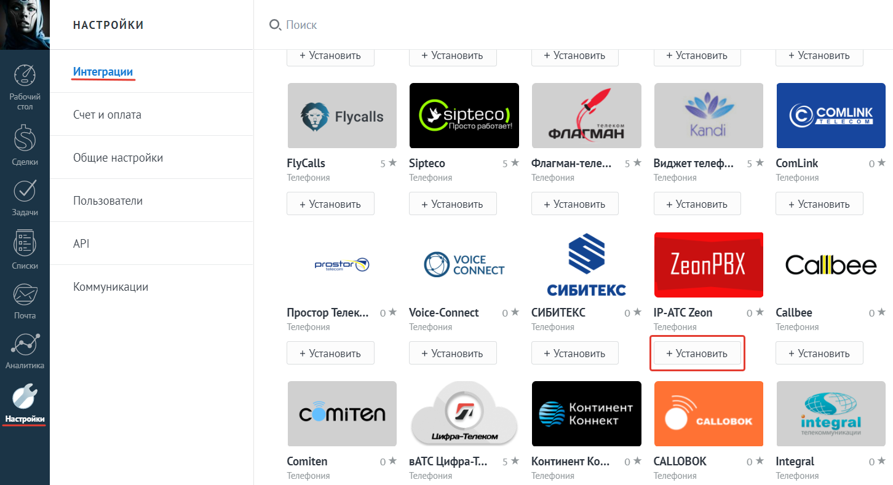Select Интеграции settings menu item
The height and width of the screenshot is (485, 893).
(103, 72)
